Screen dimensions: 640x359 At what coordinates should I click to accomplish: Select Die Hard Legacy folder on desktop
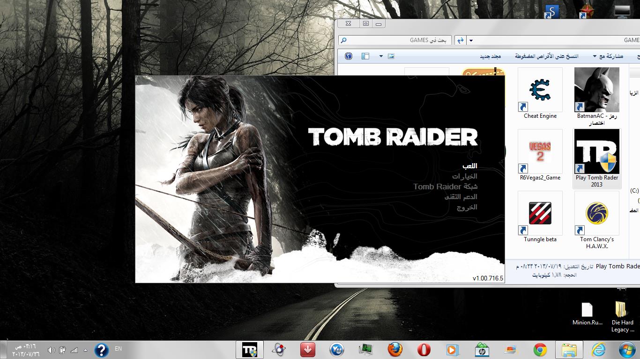[x=622, y=317]
